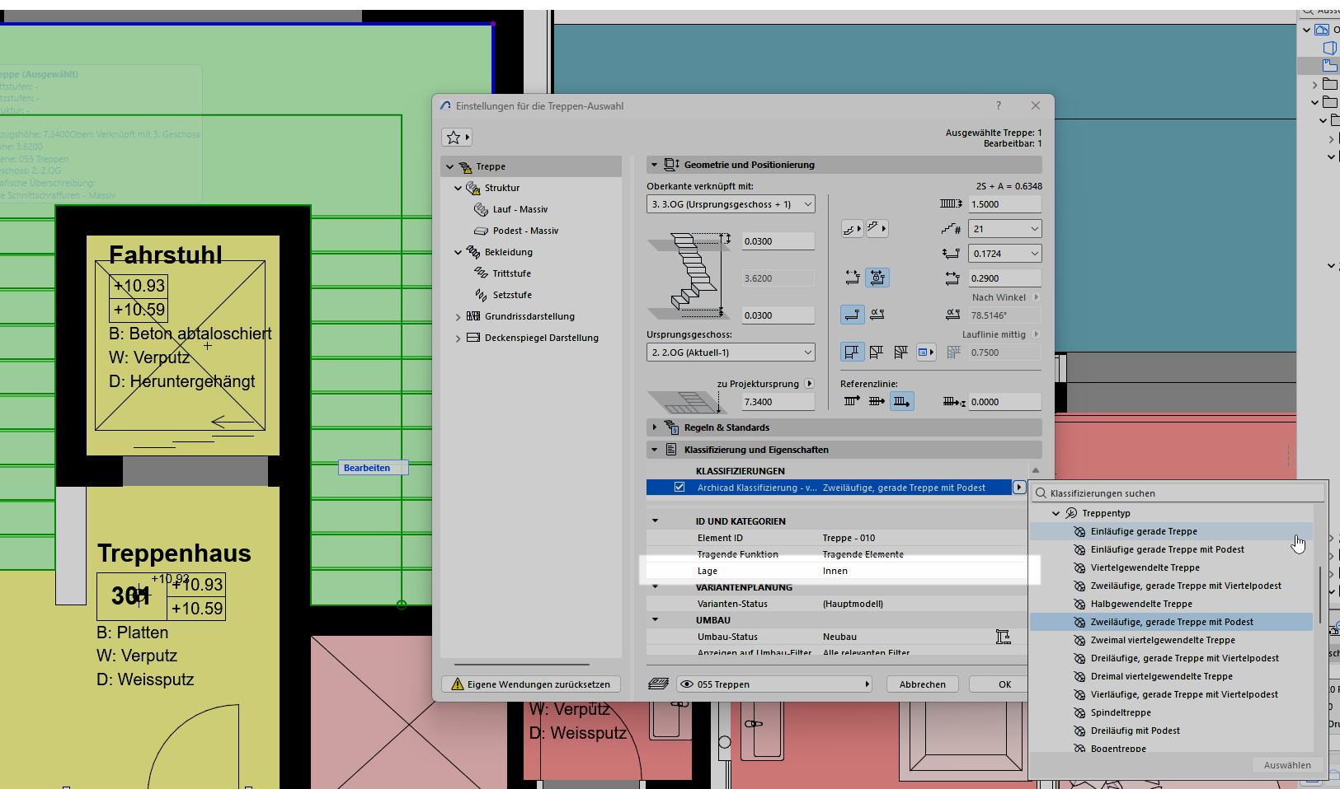Expand the Regeln & Standards section
This screenshot has width=1340, height=789.
655,427
